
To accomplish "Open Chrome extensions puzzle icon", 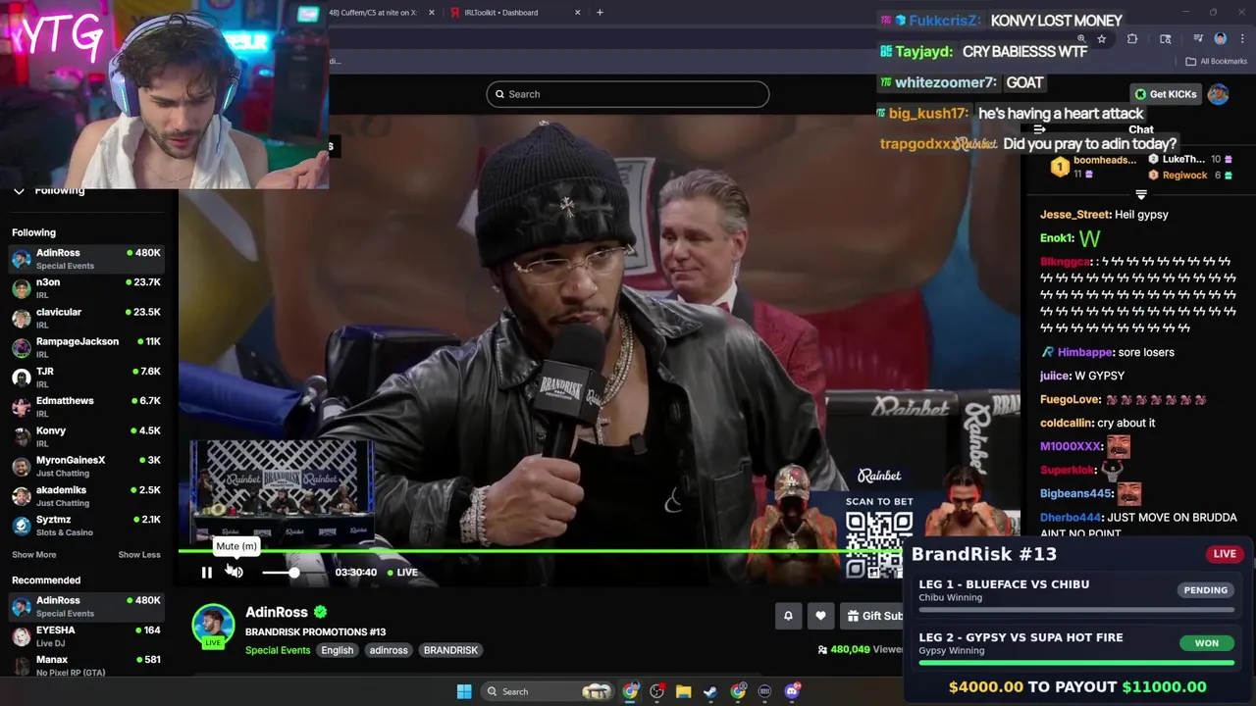I will coord(1132,39).
